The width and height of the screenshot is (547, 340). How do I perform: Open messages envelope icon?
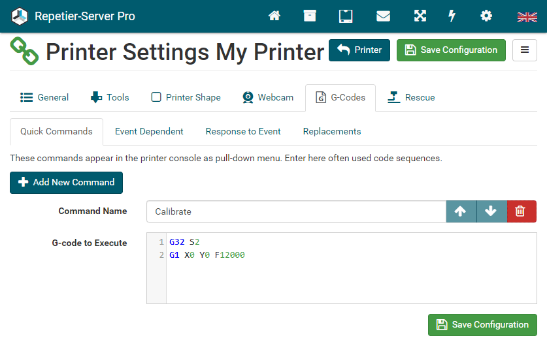point(383,16)
